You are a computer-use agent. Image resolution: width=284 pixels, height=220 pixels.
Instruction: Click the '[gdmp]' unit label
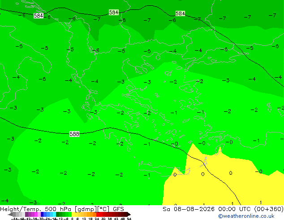click(86, 209)
